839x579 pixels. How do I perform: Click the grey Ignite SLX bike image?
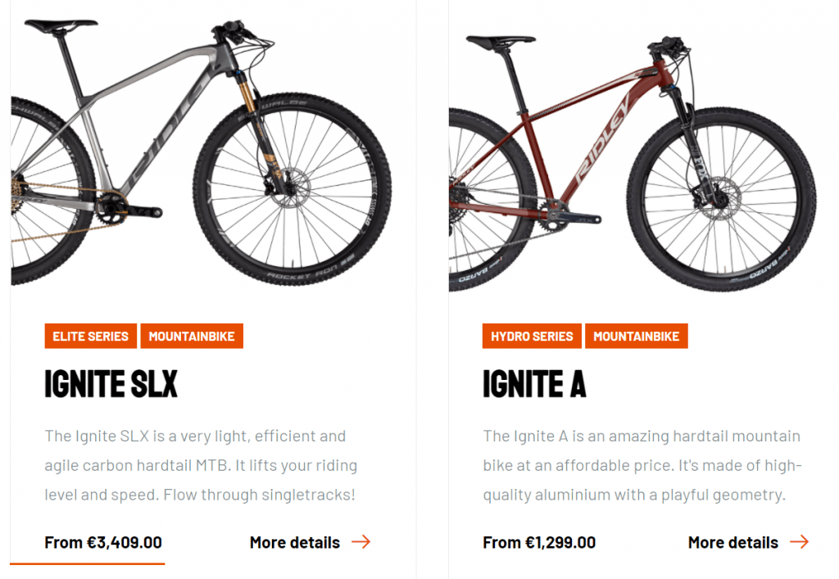click(x=202, y=152)
